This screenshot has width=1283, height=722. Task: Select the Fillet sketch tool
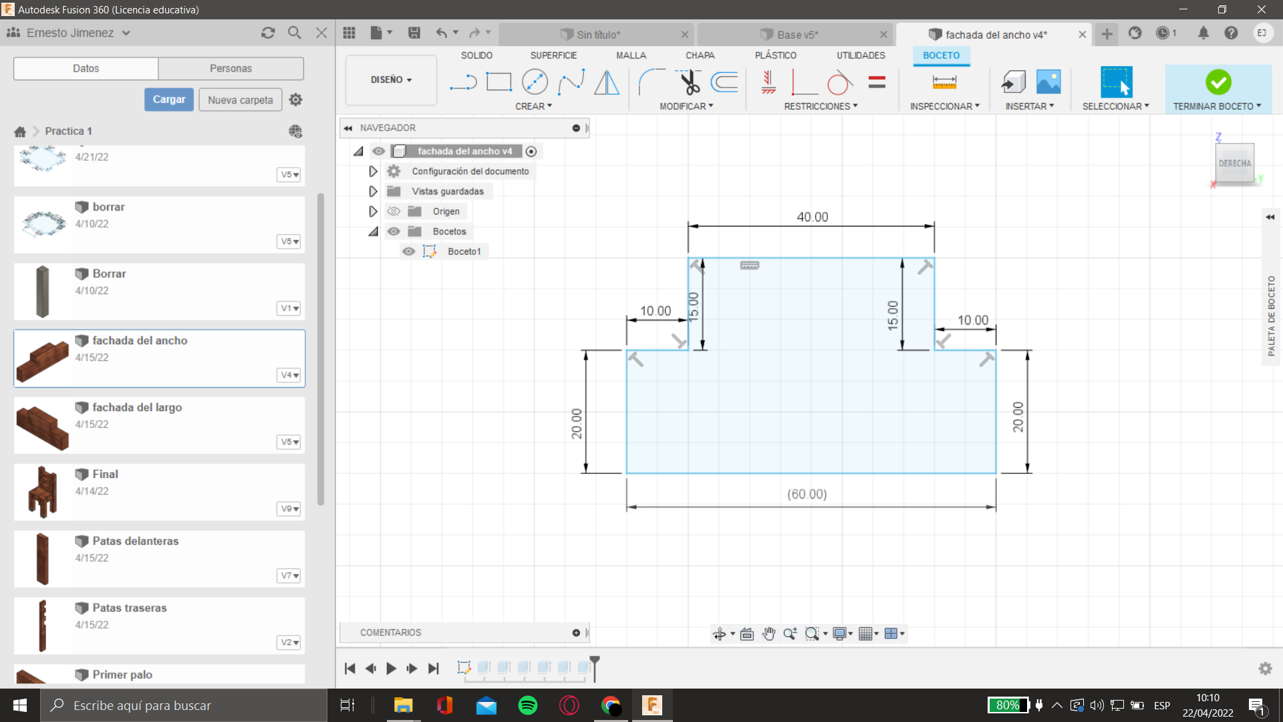pyautogui.click(x=652, y=82)
